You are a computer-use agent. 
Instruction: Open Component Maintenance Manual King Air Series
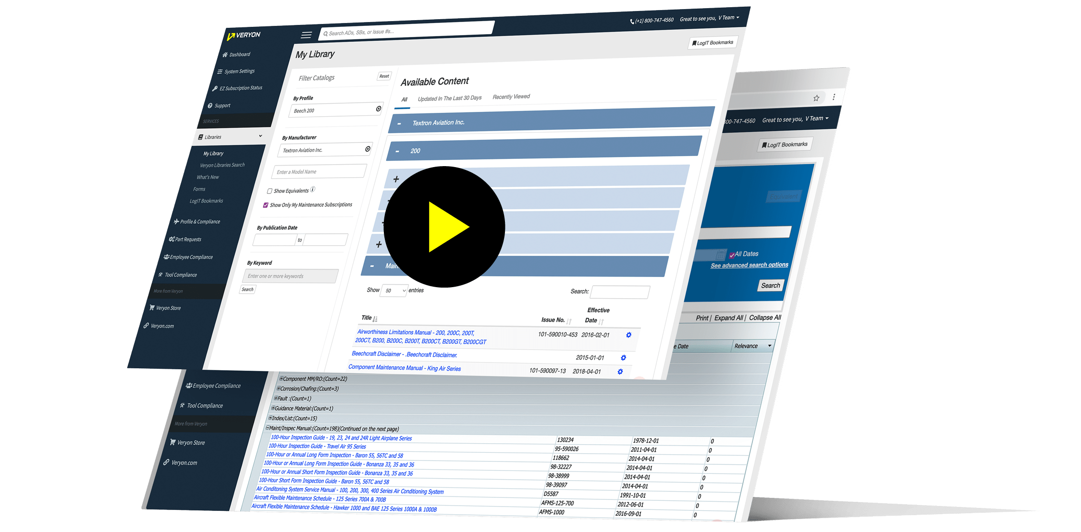click(x=405, y=368)
